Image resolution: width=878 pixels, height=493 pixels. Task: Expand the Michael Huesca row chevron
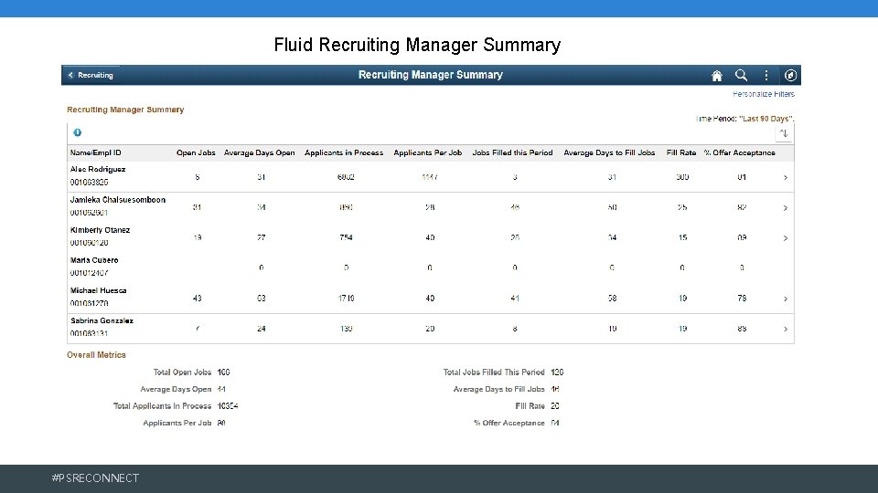[786, 299]
